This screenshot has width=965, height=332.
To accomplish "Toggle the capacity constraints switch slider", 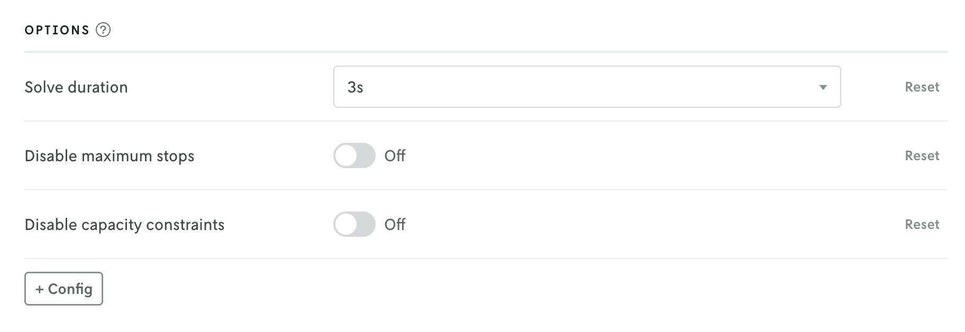I will (x=354, y=224).
